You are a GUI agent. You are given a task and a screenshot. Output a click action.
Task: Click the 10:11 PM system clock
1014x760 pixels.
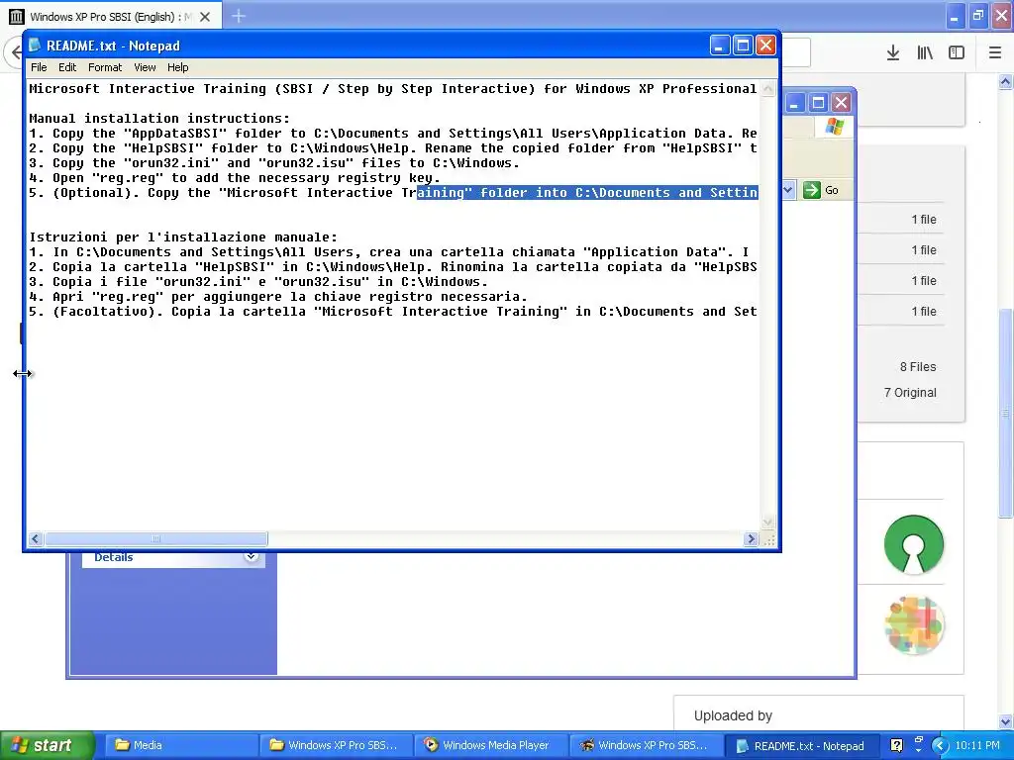[977, 745]
